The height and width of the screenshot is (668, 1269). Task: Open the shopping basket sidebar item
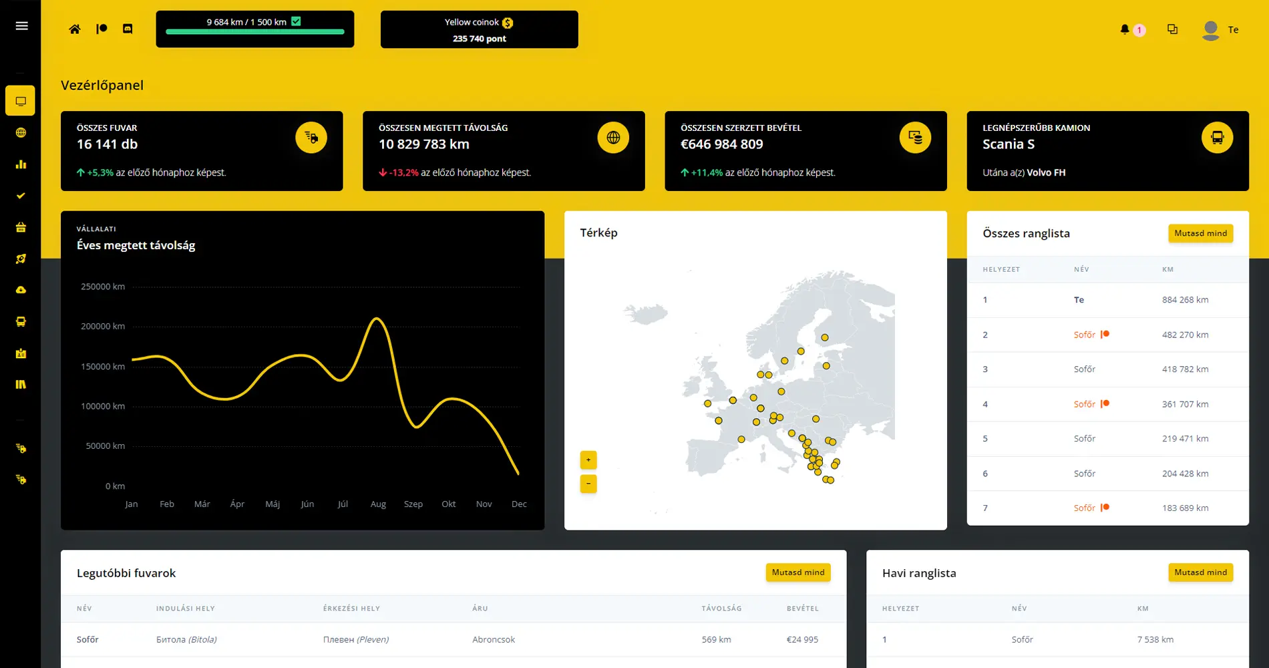click(21, 227)
